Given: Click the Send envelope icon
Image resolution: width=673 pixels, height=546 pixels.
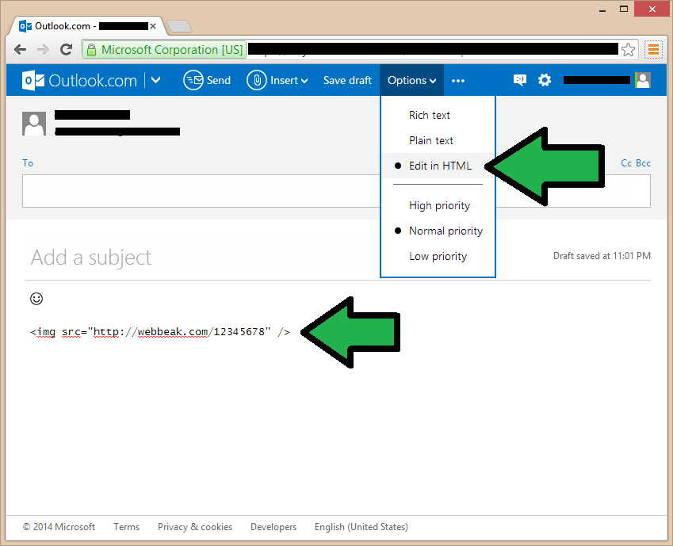Looking at the screenshot, I should tap(193, 80).
